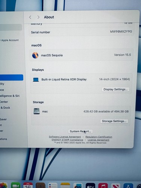Select Apple Account in the sidebar

click(x=9, y=40)
